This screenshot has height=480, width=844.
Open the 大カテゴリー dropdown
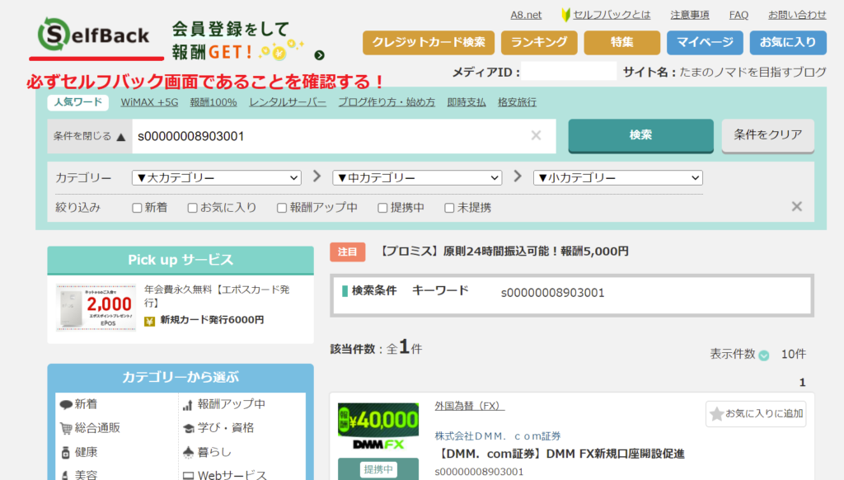(217, 178)
